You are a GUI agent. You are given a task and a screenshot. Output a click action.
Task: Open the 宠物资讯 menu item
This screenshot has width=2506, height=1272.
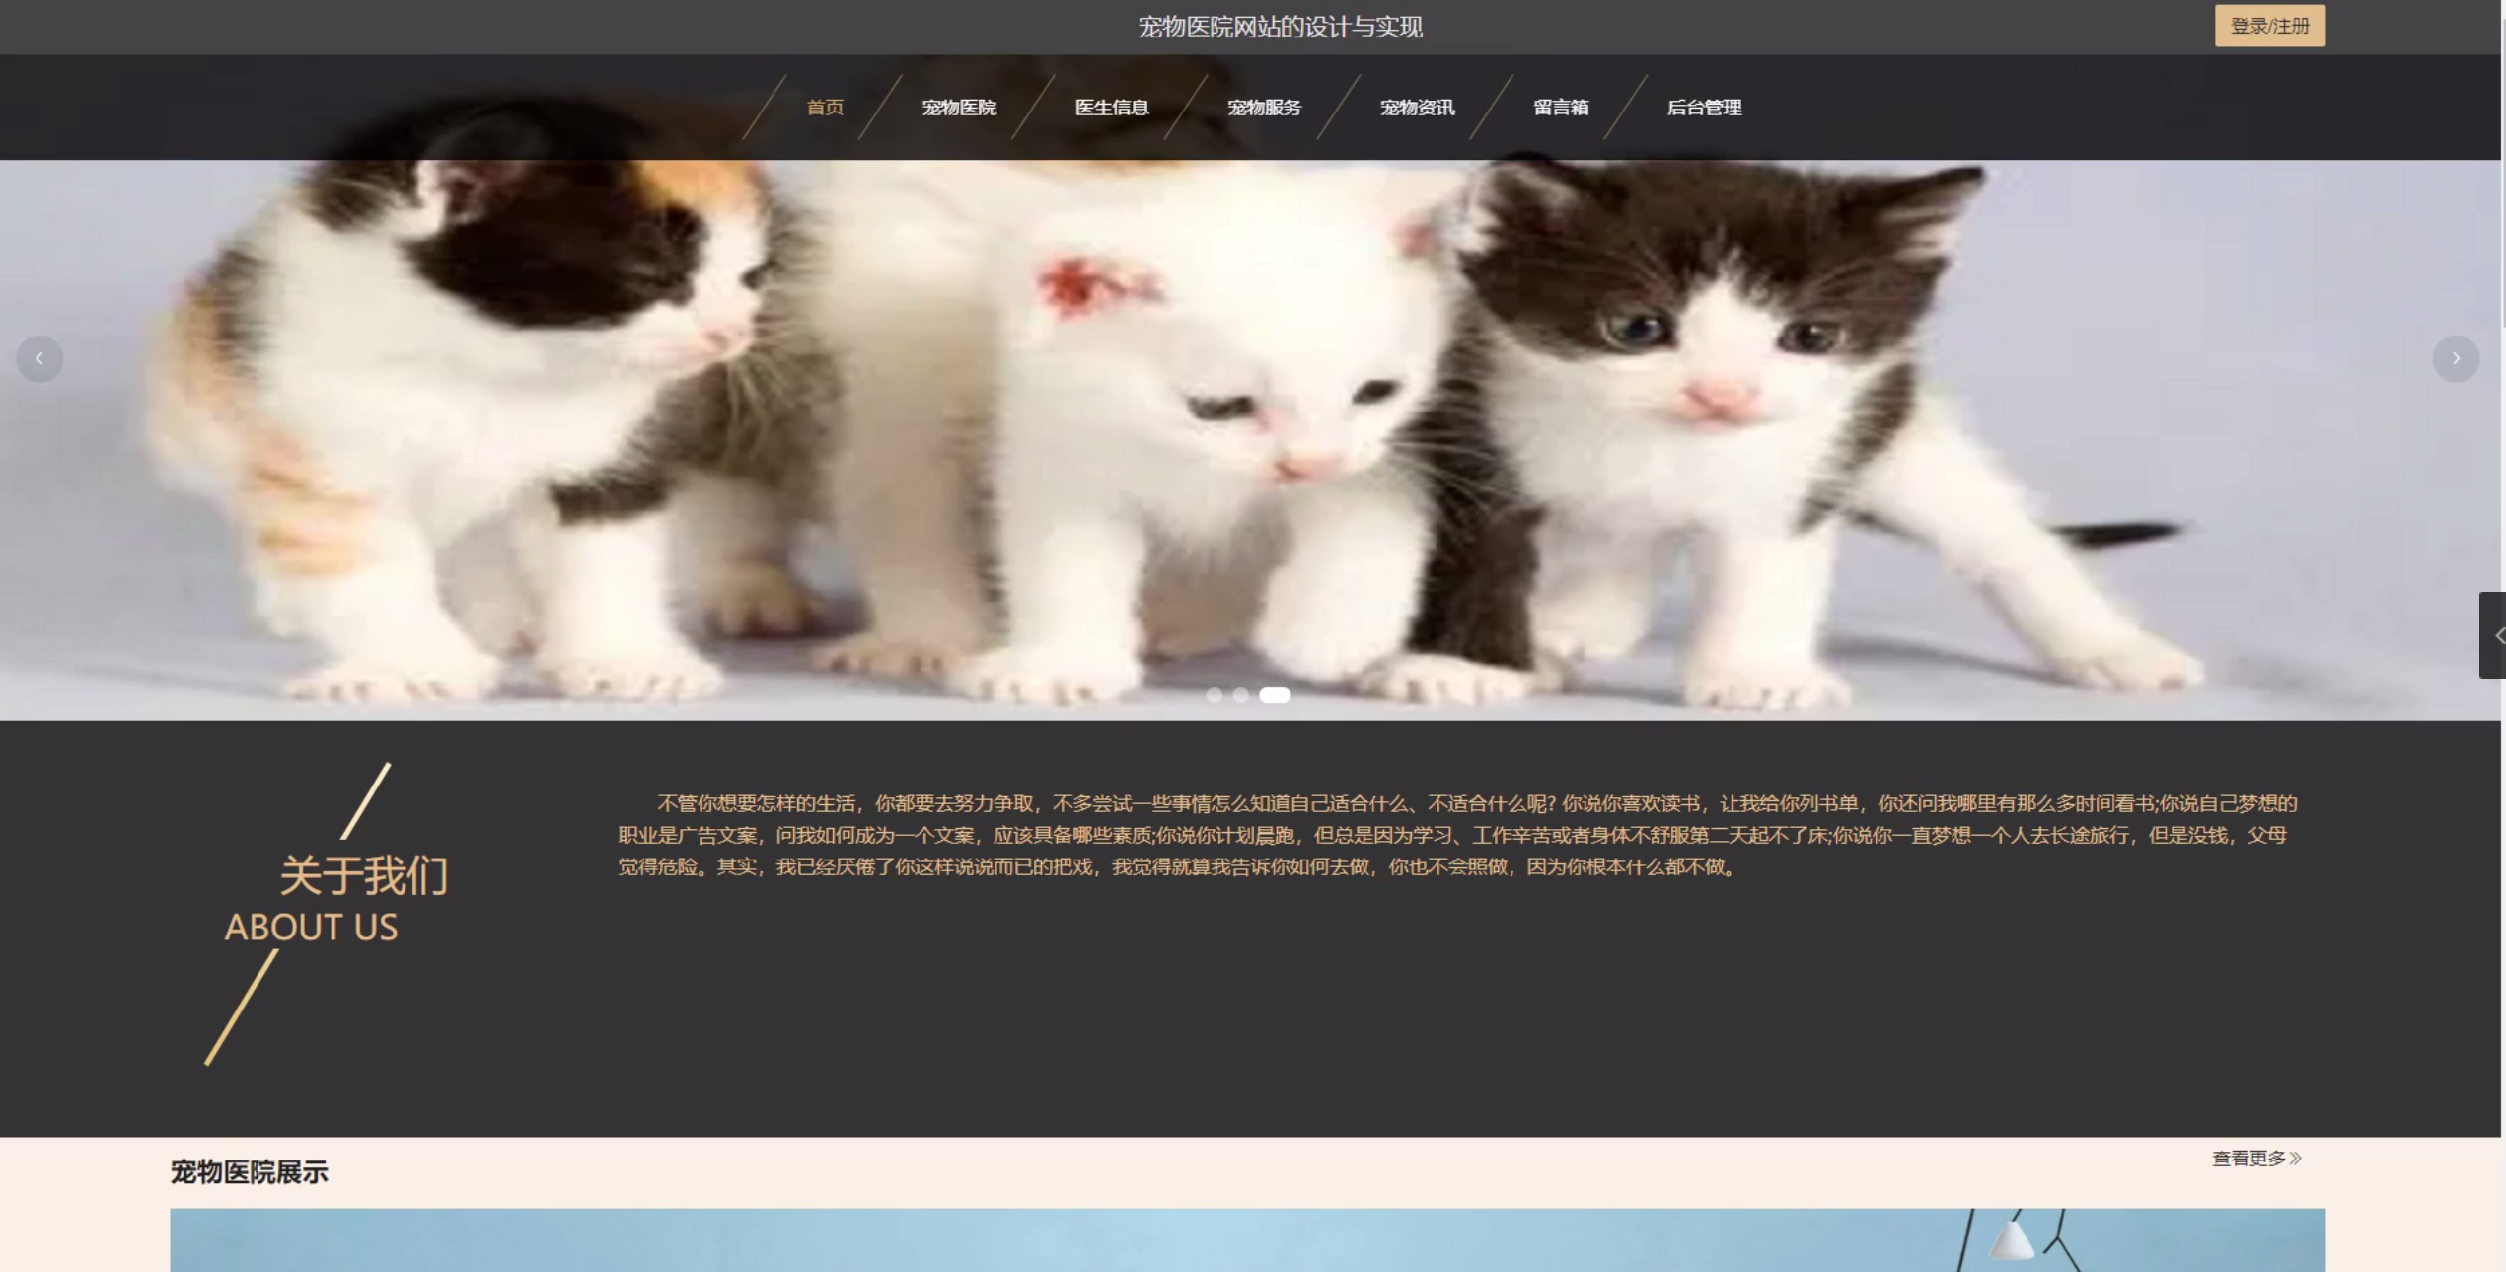coord(1417,108)
